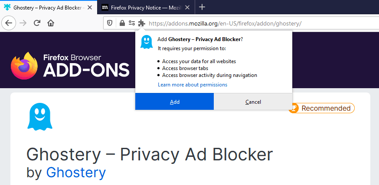Open site permissions icon in address bar
The height and width of the screenshot is (185, 379).
[x=131, y=23]
